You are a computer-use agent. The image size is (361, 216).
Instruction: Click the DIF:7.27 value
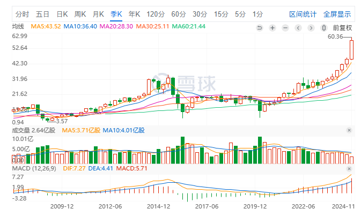(74, 168)
